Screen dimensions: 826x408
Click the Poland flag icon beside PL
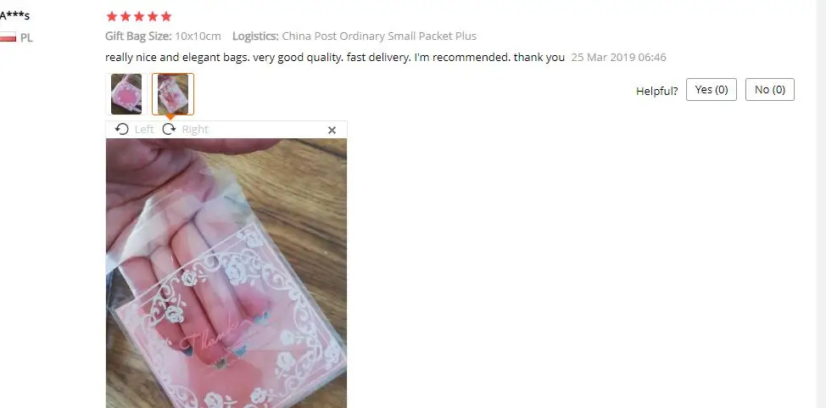pos(8,37)
